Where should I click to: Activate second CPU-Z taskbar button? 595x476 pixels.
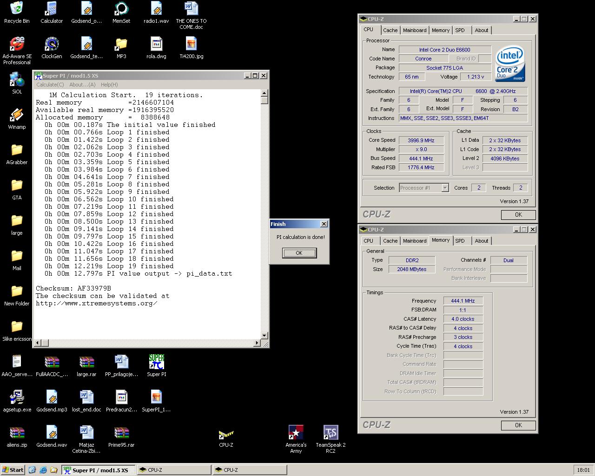(250, 470)
